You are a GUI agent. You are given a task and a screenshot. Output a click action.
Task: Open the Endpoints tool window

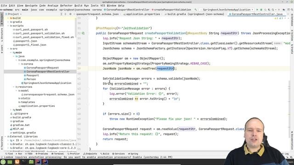(x=90, y=154)
